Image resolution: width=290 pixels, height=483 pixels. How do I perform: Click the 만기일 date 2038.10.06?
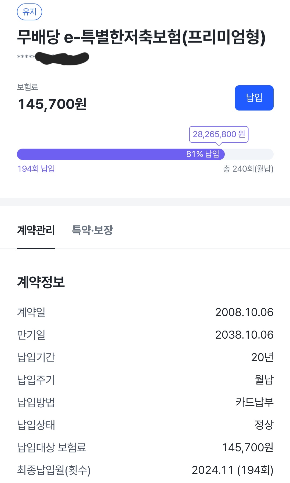coord(244,335)
